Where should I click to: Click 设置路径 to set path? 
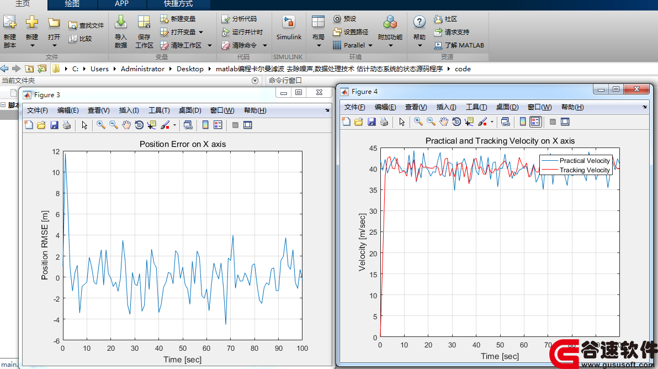[351, 32]
